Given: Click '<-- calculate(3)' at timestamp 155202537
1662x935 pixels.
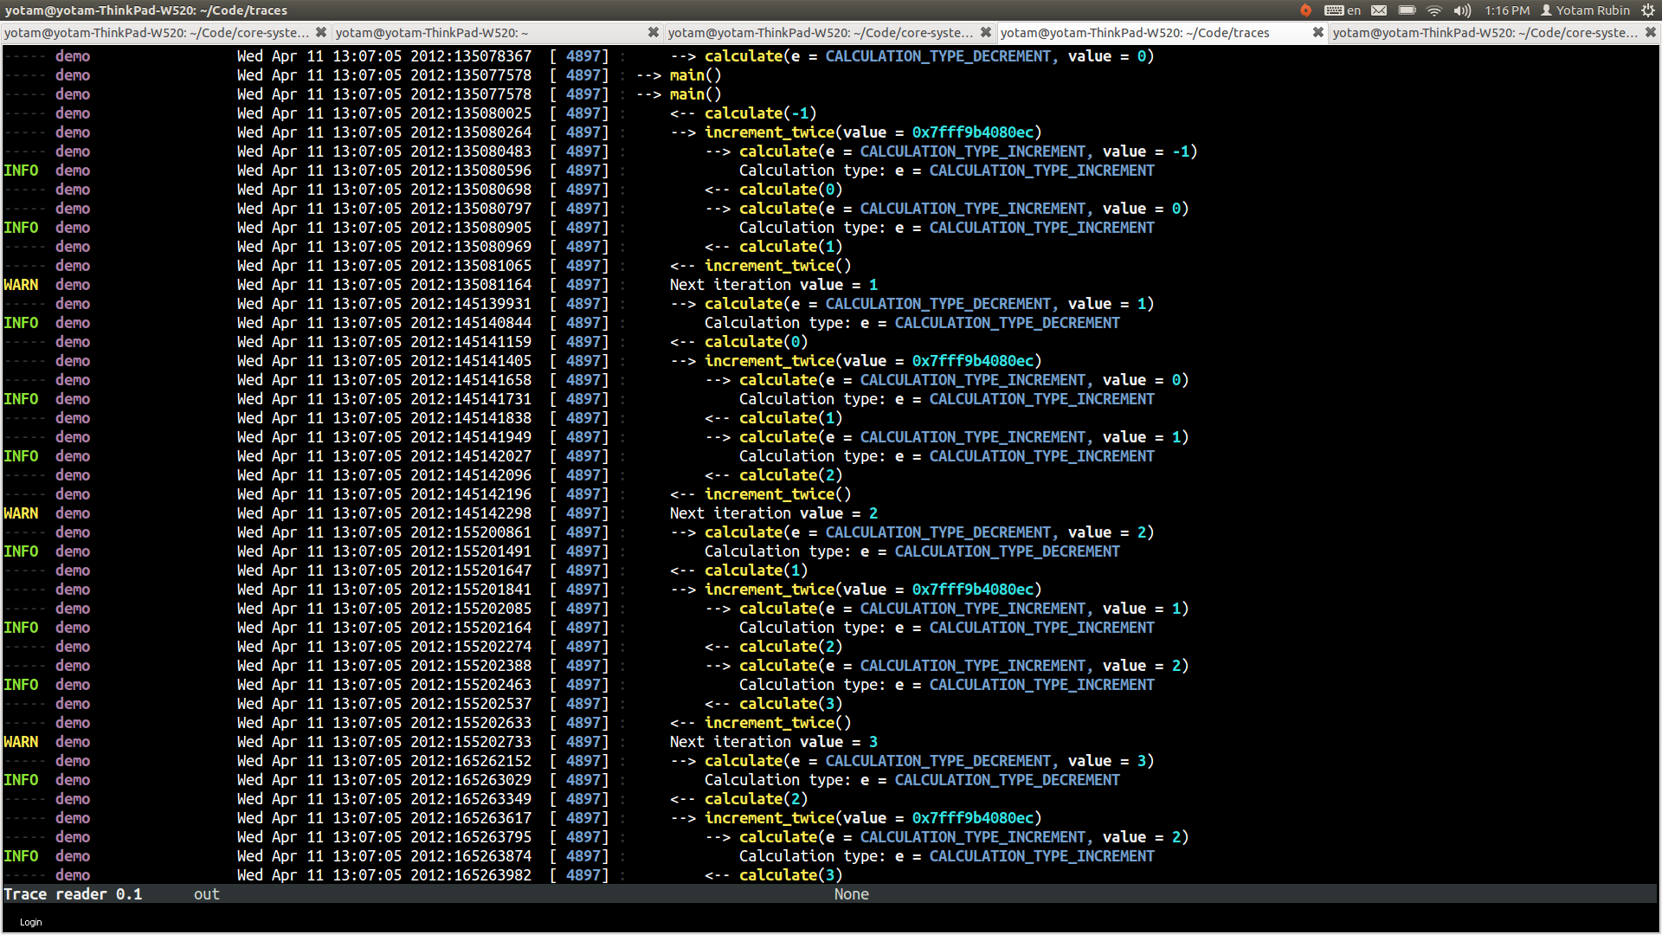Looking at the screenshot, I should point(774,704).
